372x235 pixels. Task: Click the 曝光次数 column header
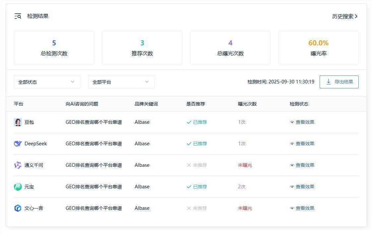(247, 104)
